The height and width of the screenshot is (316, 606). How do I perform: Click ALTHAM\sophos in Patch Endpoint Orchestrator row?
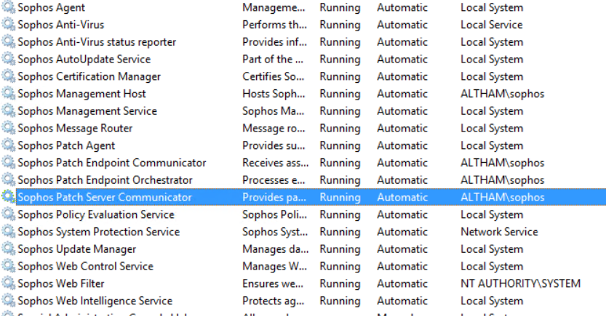click(503, 180)
